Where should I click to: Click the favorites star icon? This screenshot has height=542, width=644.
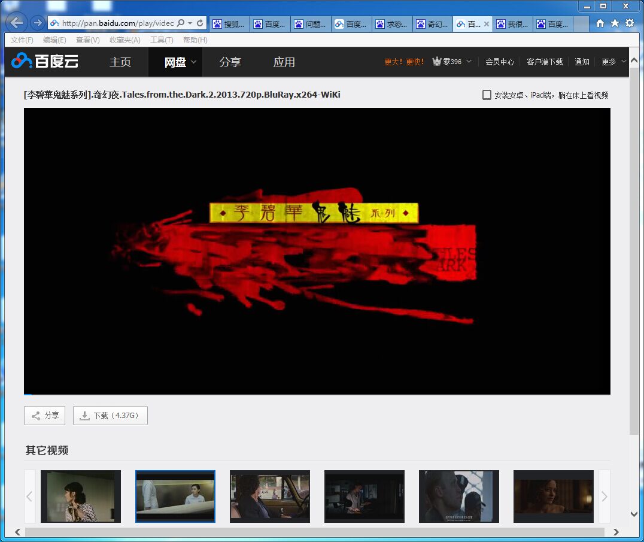616,22
